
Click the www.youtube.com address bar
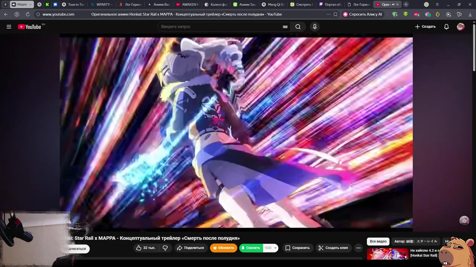[58, 14]
